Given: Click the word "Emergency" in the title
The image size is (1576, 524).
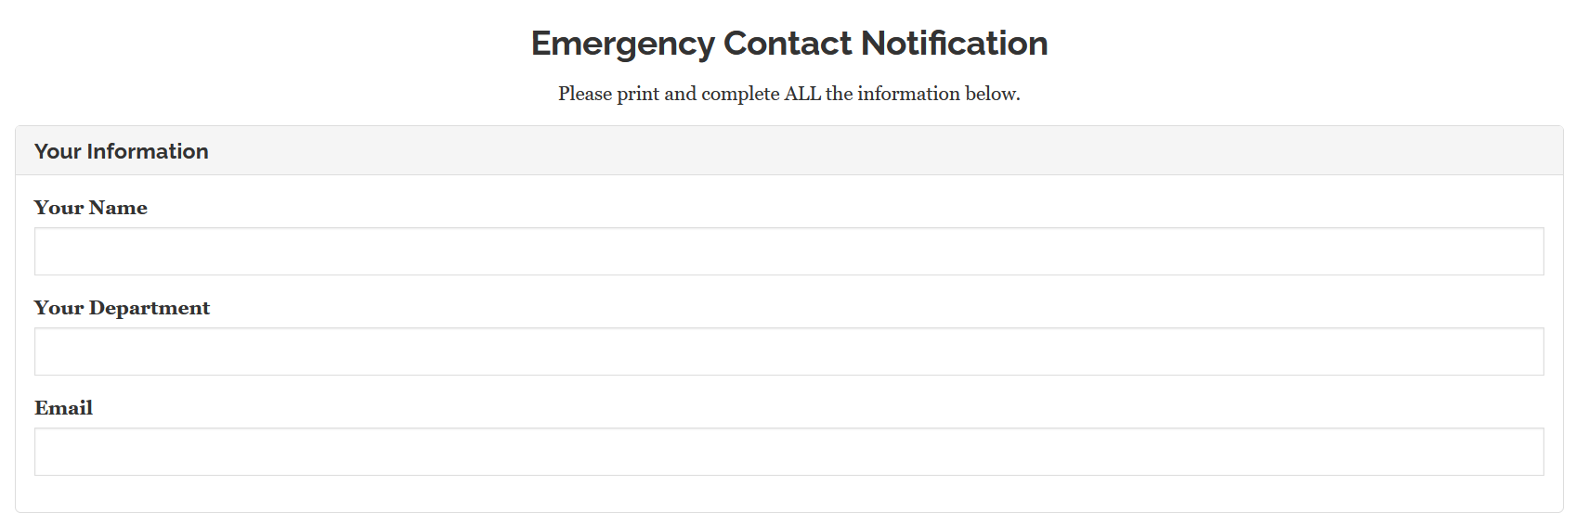Looking at the screenshot, I should (x=622, y=44).
